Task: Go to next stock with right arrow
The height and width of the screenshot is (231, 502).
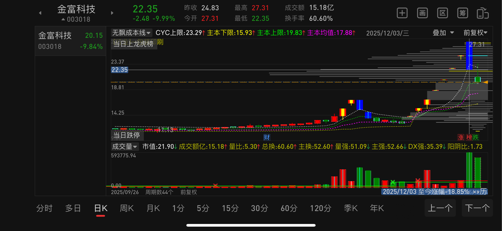Action: [x=112, y=13]
